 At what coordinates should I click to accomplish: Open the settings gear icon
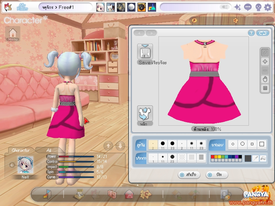tap(268, 7)
